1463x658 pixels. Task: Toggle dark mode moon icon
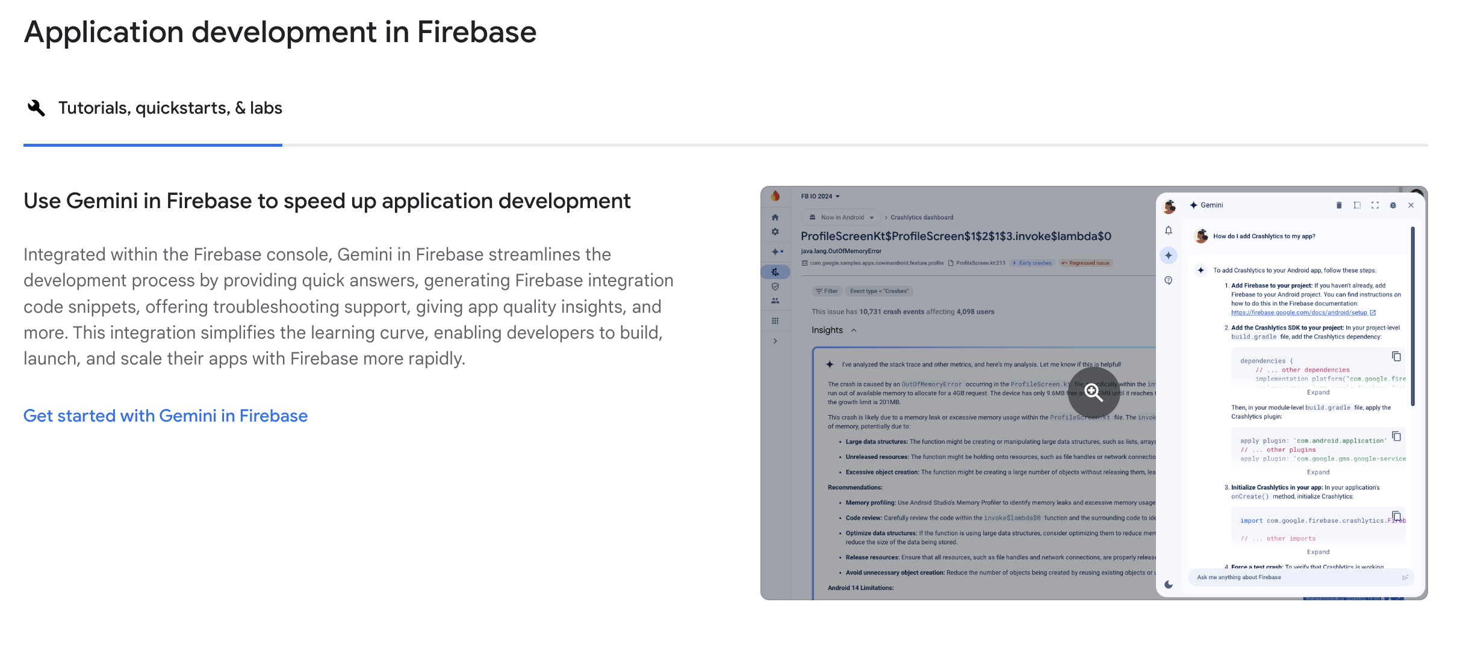point(1169,584)
